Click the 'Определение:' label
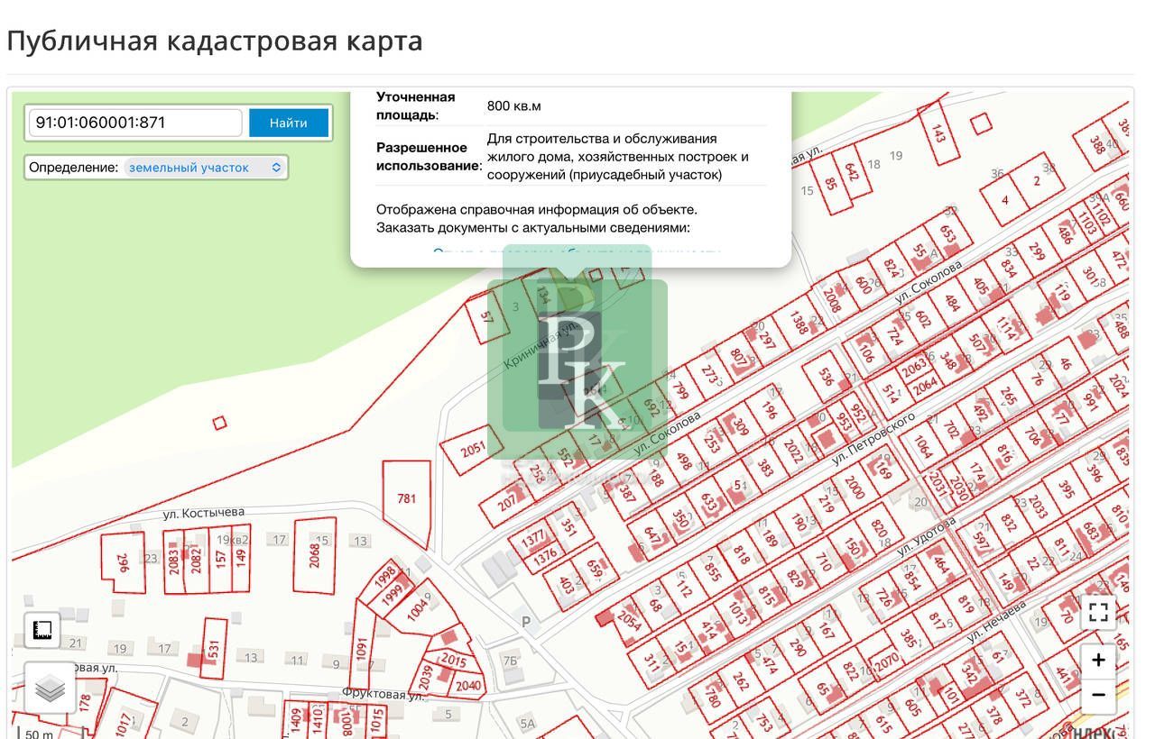 [73, 168]
